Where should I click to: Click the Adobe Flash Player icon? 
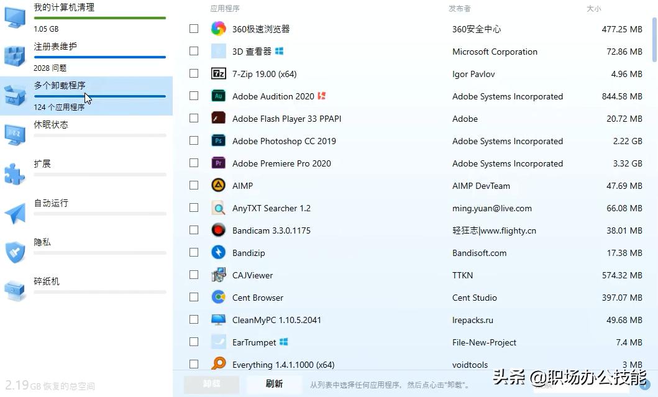click(x=218, y=118)
